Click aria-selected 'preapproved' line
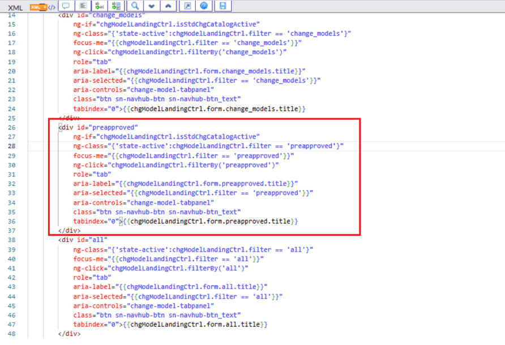Screen dimensions: 505x345 [193, 193]
